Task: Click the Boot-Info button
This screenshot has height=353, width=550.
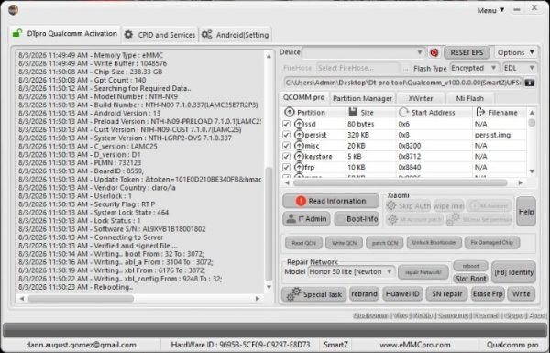Action: 357,219
